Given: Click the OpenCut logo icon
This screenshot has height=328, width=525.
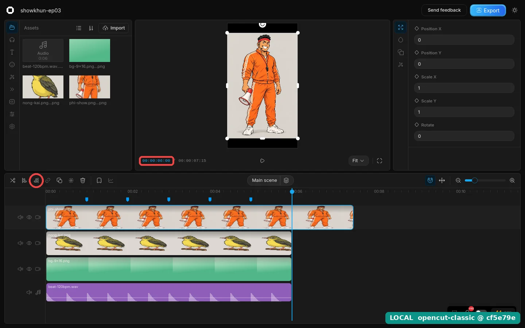Looking at the screenshot, I should click(10, 10).
